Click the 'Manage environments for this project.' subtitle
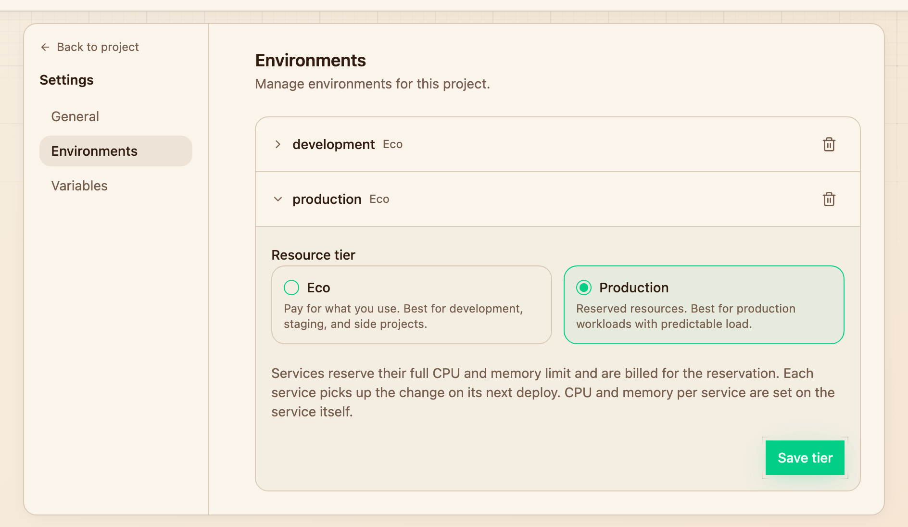This screenshot has width=908, height=527. [372, 84]
